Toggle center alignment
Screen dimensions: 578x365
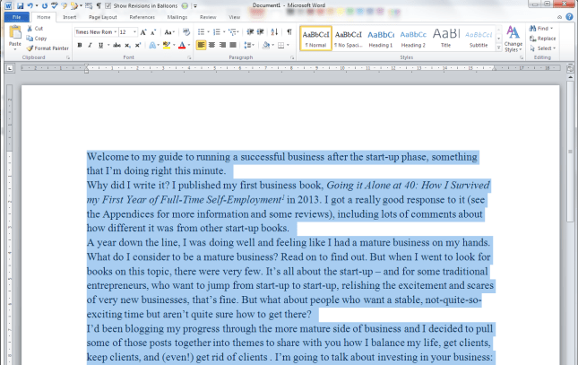click(x=211, y=46)
